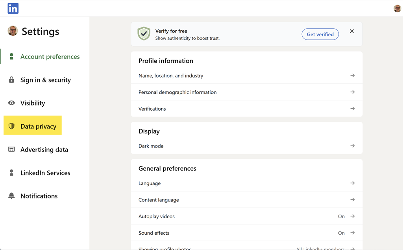Click the Account preferences person icon
Viewport: 403px width, 250px height.
[x=11, y=57]
